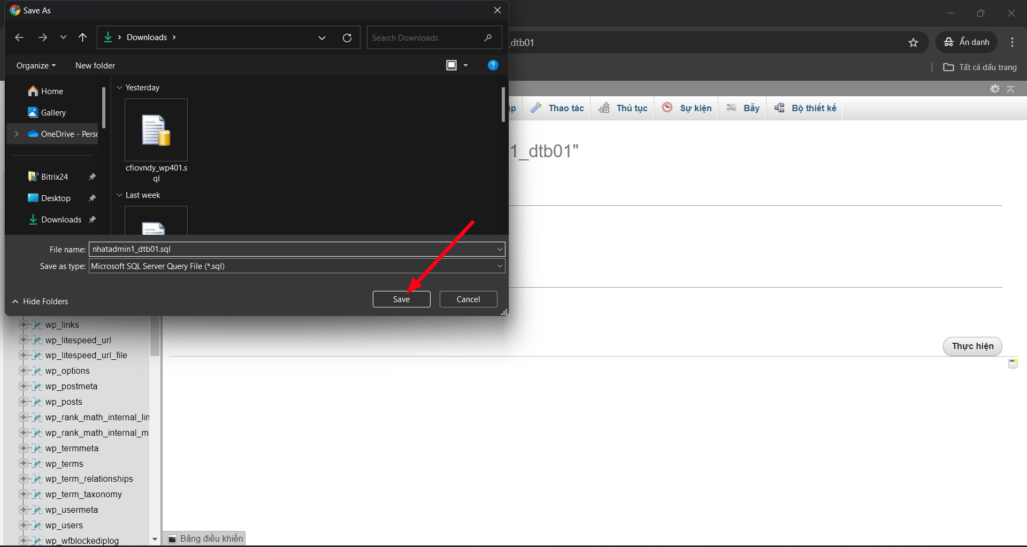The width and height of the screenshot is (1027, 547).
Task: Open the wp_litespeed_url_file table
Action: (86, 355)
